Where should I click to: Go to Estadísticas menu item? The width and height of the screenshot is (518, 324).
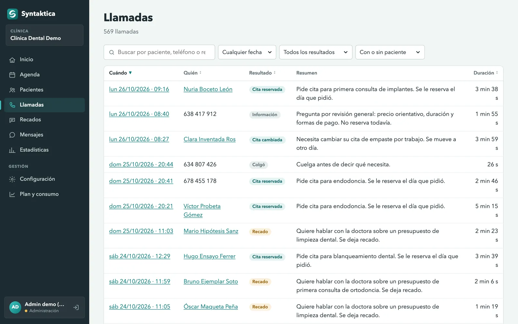pos(45,150)
